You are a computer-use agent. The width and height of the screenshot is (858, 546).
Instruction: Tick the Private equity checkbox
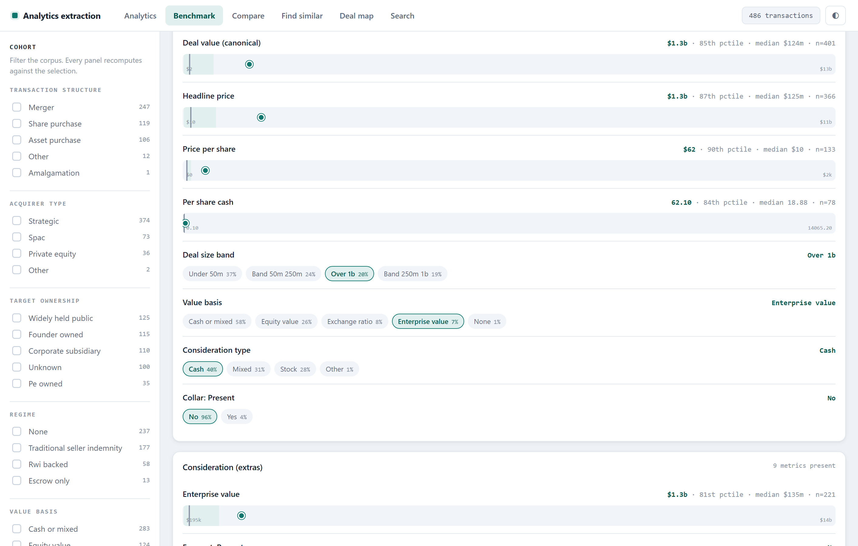(17, 254)
